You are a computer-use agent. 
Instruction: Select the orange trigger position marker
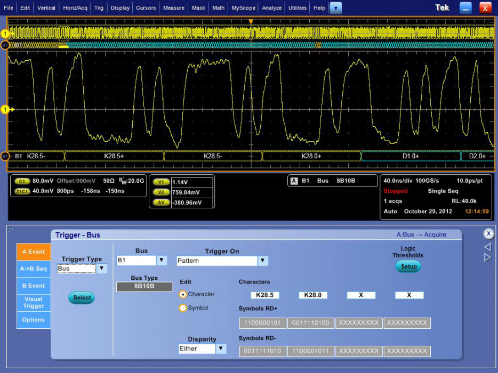(251, 22)
